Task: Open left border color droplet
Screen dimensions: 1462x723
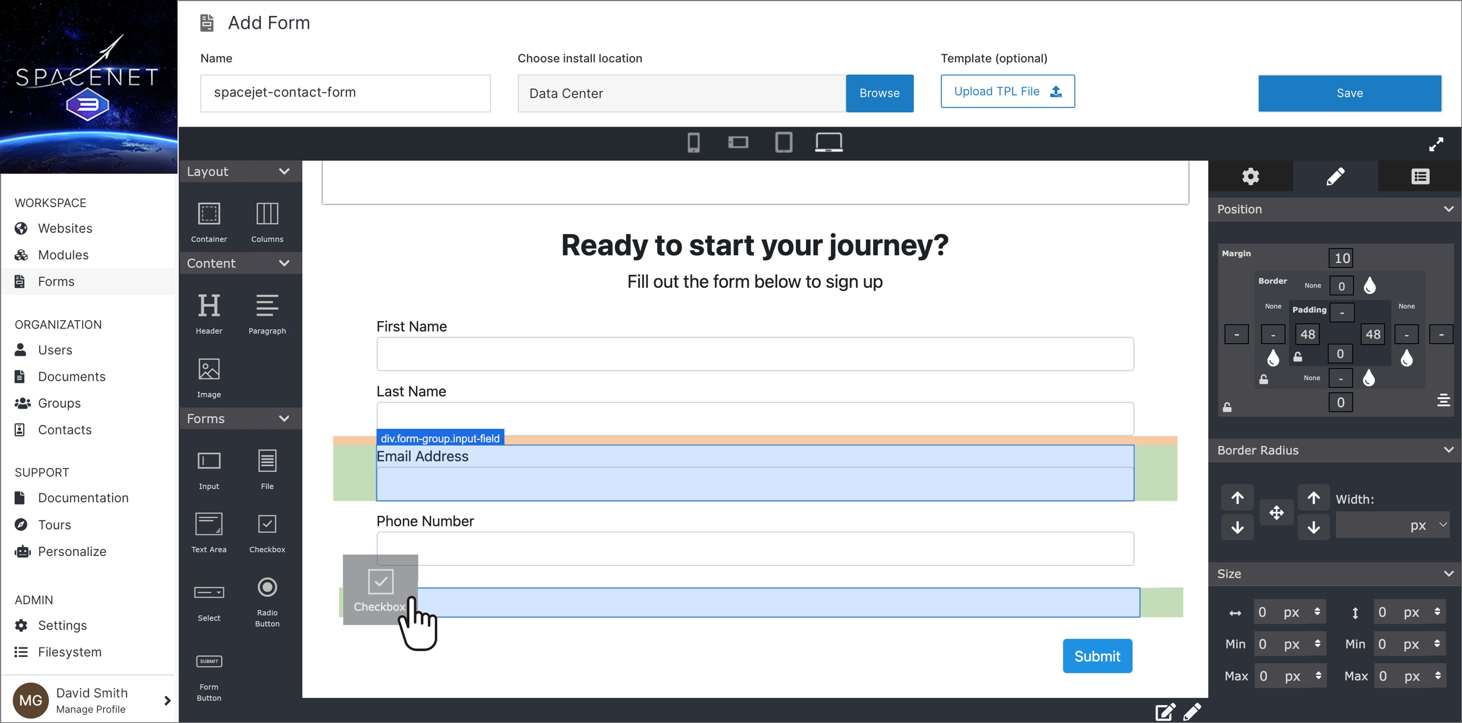Action: tap(1273, 358)
